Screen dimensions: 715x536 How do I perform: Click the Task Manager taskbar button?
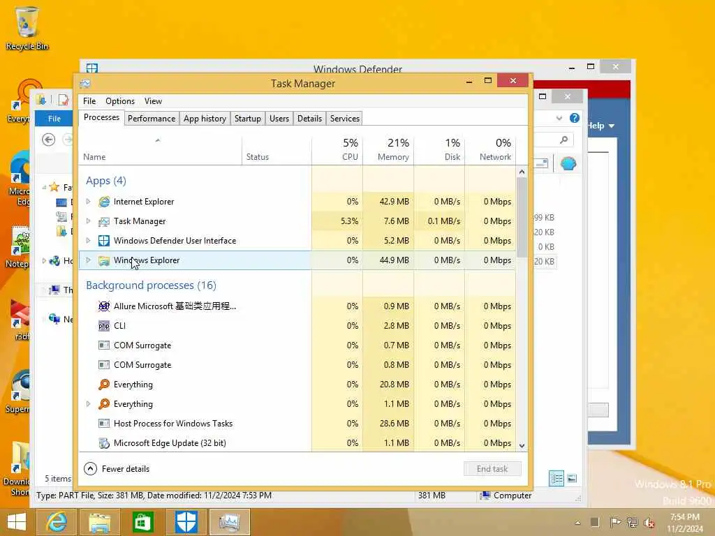tap(229, 522)
